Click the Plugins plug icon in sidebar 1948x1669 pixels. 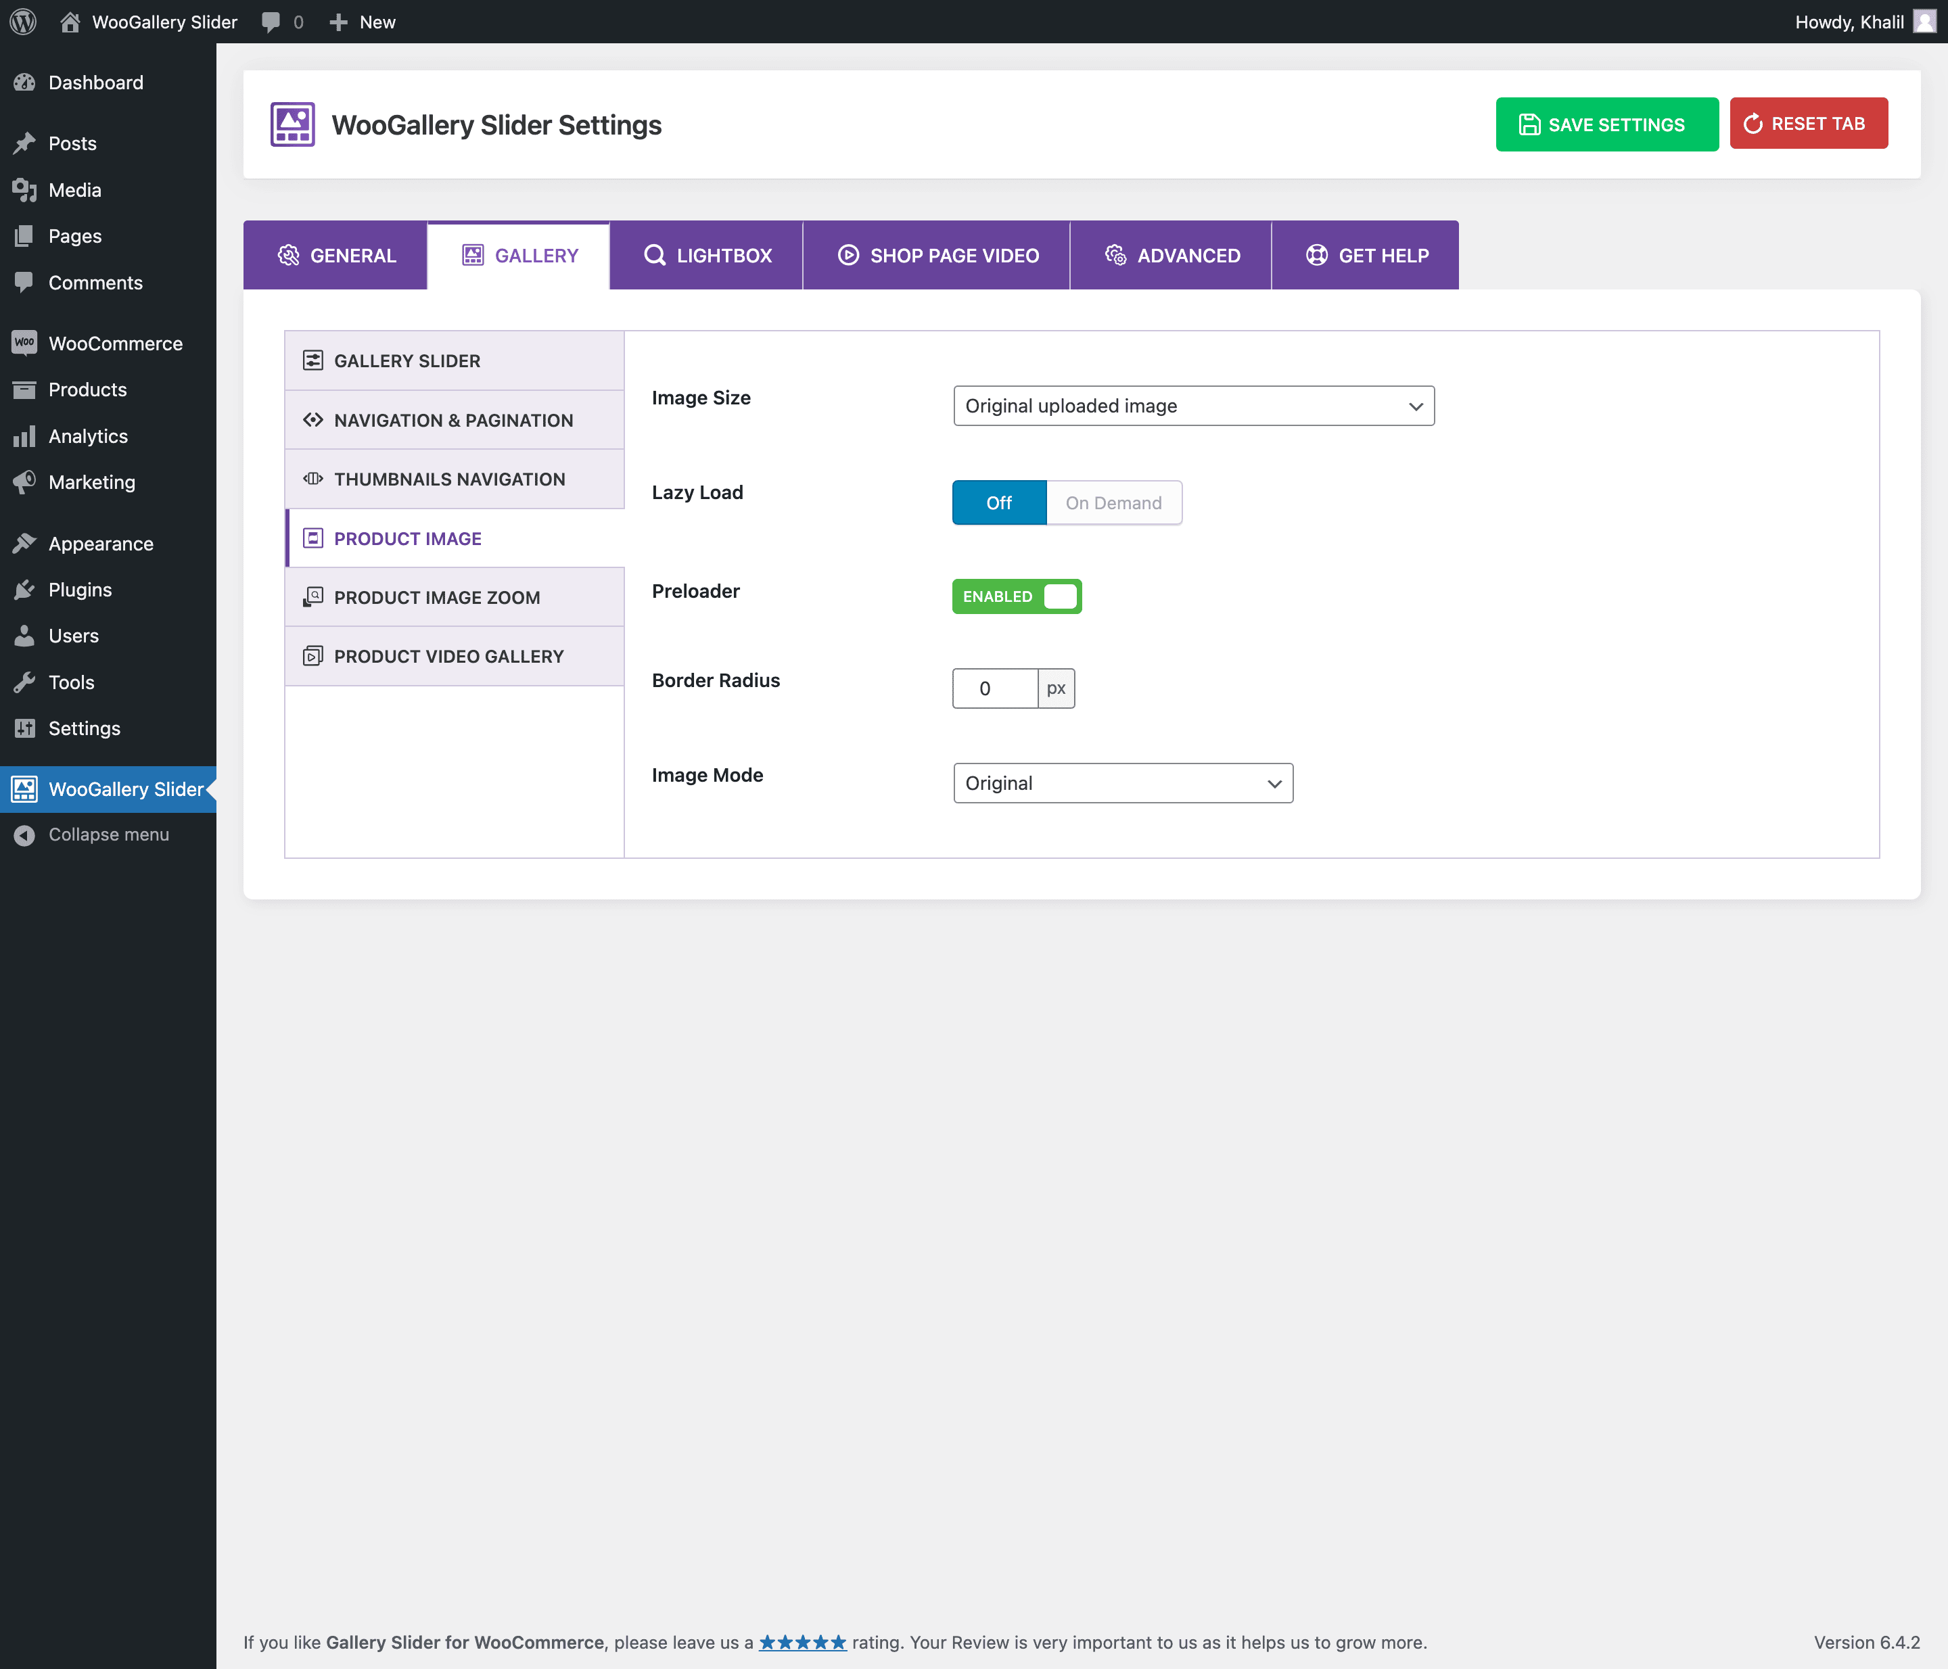coord(24,589)
